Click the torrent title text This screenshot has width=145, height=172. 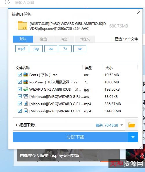click(68, 26)
